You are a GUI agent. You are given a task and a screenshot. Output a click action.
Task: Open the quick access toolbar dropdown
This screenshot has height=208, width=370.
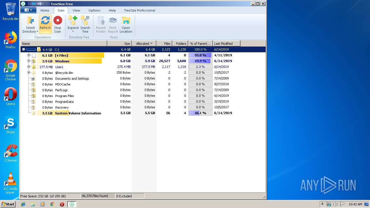coord(45,4)
